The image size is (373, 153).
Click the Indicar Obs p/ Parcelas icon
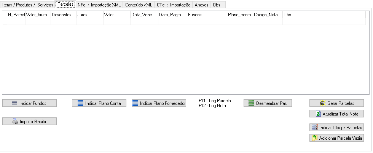point(314,128)
